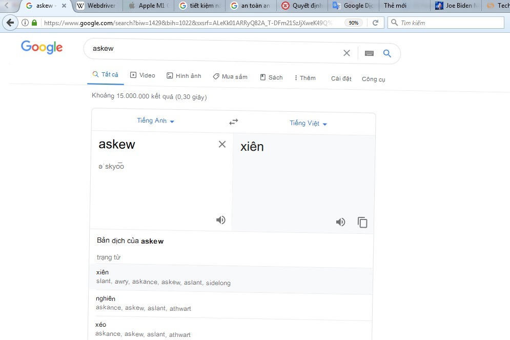Copy the translation xiên to clipboard
The height and width of the screenshot is (340, 510).
pos(362,223)
